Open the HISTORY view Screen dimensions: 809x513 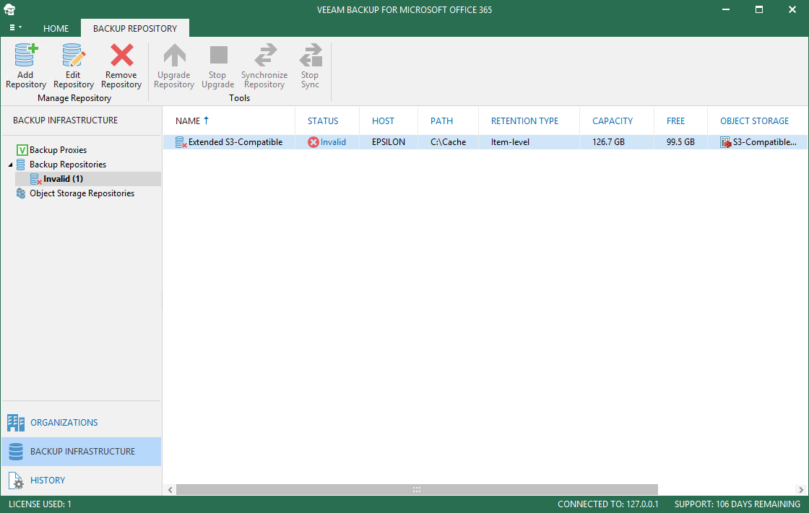coord(82,481)
